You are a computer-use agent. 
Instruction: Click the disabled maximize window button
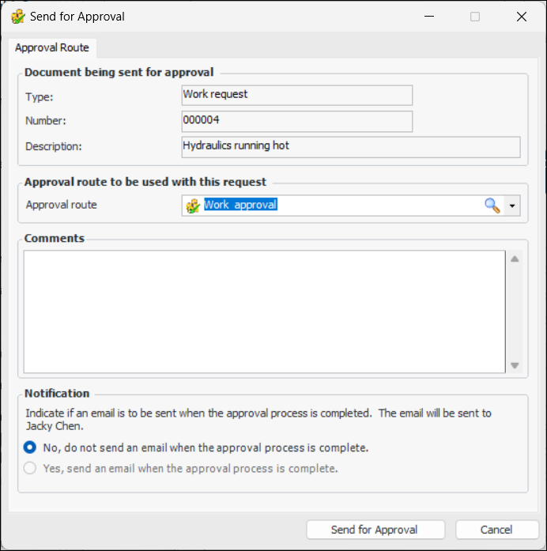475,17
